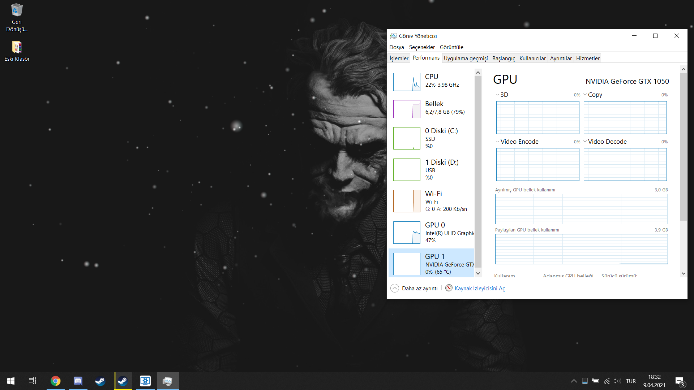
Task: Open the Seçenekler menu
Action: pos(421,47)
